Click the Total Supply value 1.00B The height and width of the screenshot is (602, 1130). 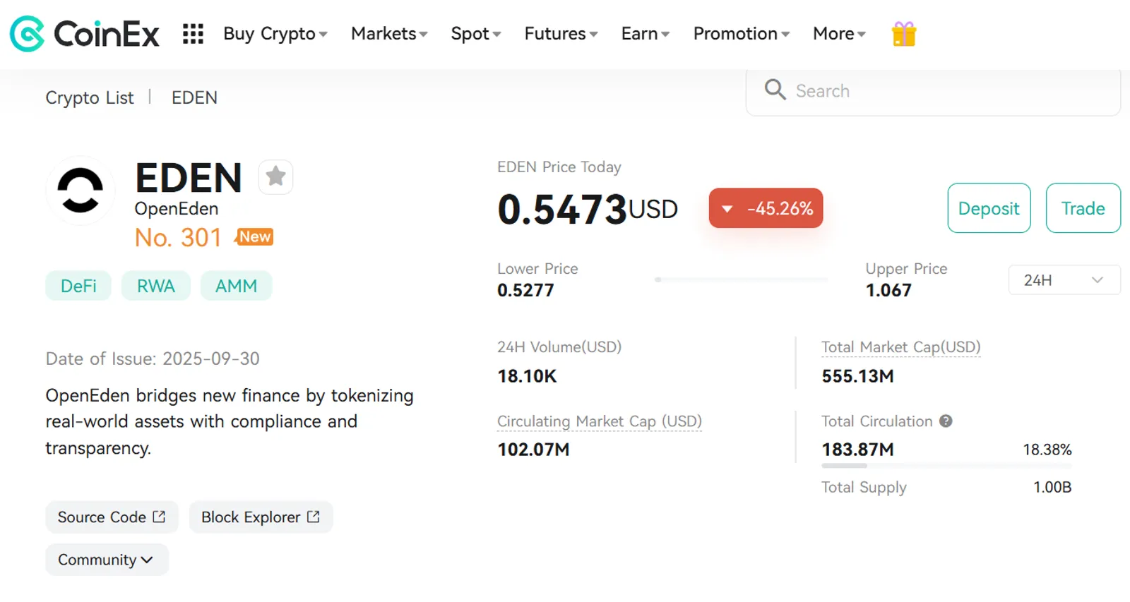(x=1052, y=487)
